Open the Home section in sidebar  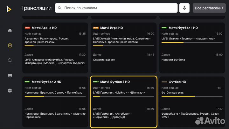pyautogui.click(x=10, y=30)
